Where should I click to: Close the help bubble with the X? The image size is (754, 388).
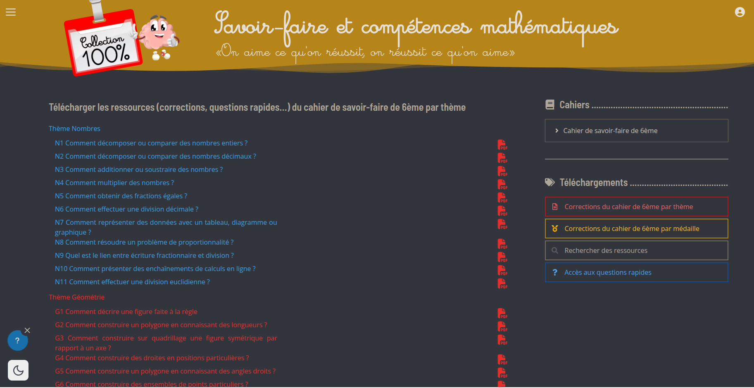coord(27,330)
